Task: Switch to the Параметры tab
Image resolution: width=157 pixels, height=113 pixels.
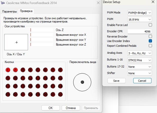Action: [10, 11]
